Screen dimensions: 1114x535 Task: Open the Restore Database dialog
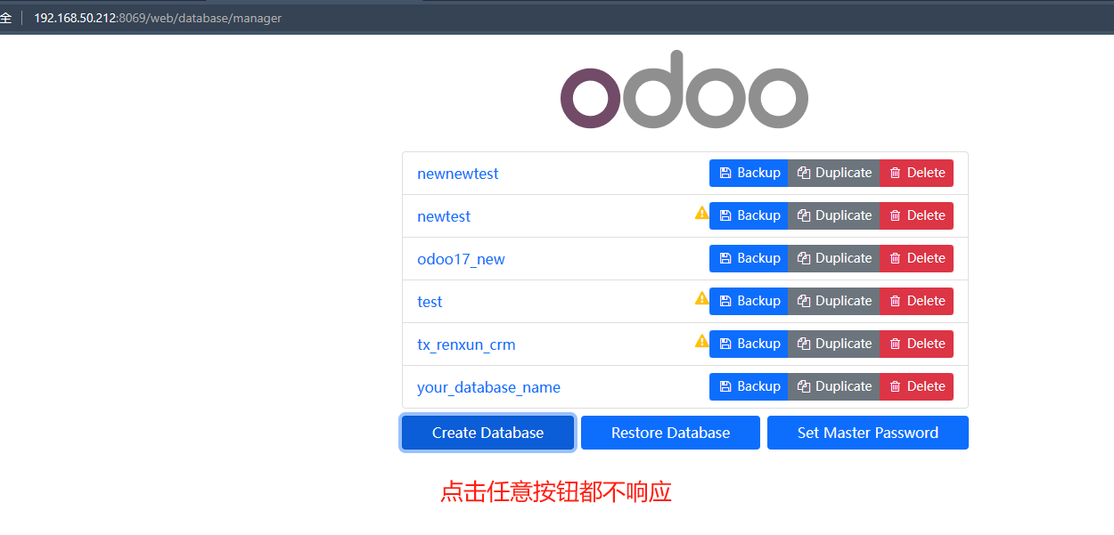coord(670,433)
